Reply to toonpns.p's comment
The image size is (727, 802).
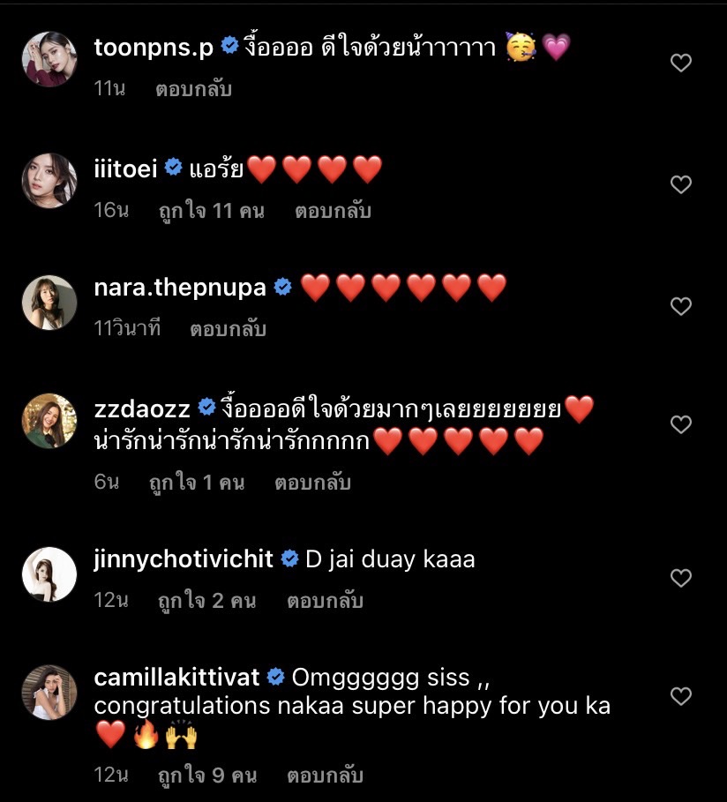193,89
